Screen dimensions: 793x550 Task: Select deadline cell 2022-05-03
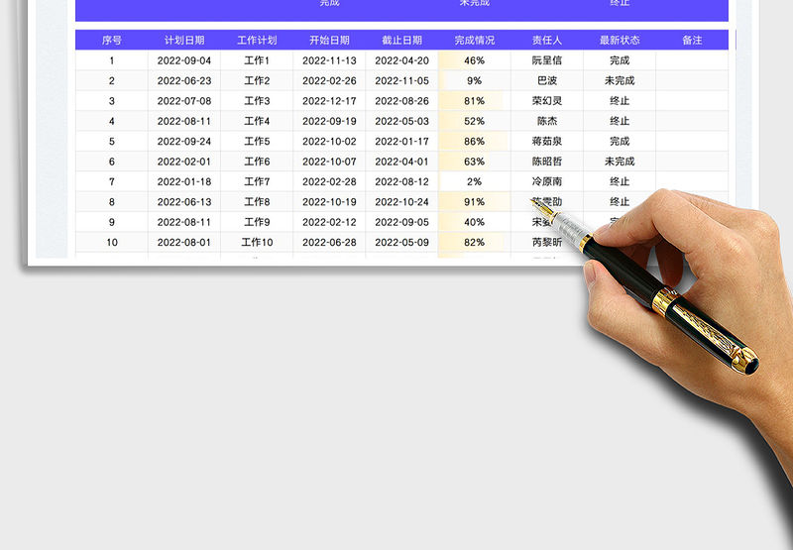(x=401, y=122)
